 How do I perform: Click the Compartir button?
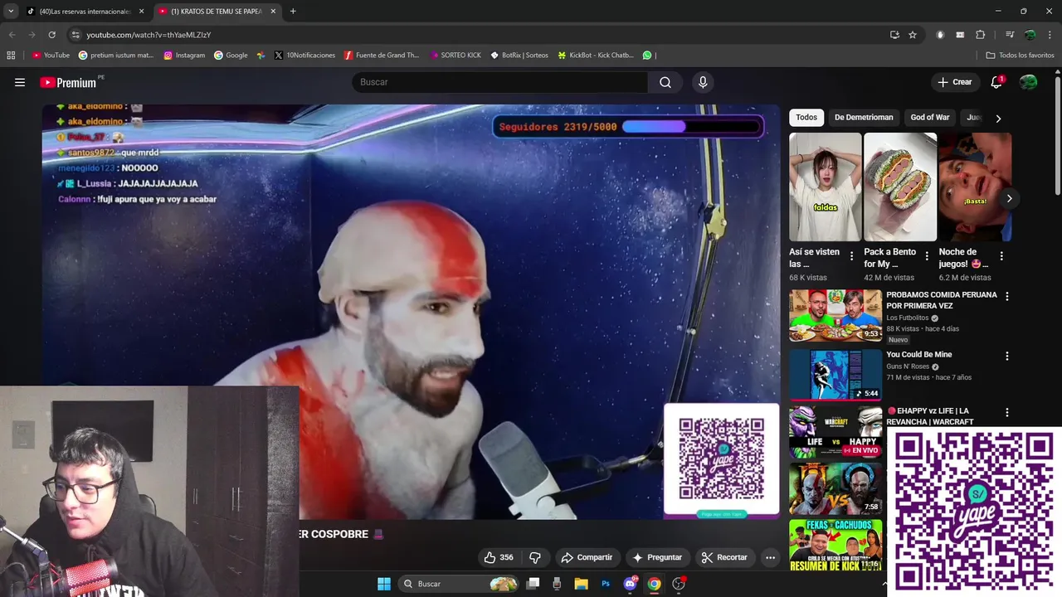pyautogui.click(x=587, y=557)
